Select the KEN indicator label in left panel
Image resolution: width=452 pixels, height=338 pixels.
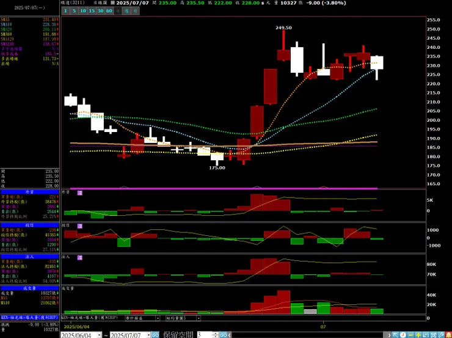point(30,317)
